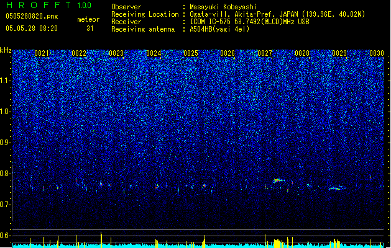Click the long meteor echo below 0829
This screenshot has width=391, height=248.
(x=337, y=188)
